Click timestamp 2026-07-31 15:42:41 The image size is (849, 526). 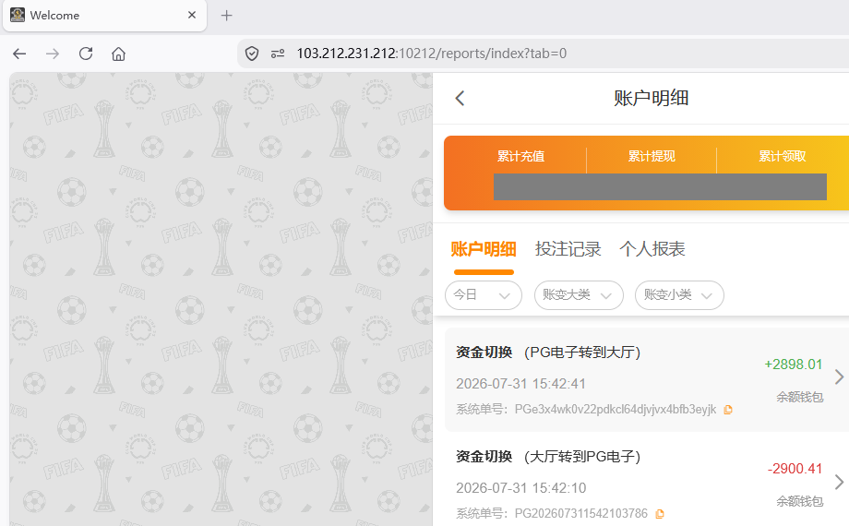(520, 384)
